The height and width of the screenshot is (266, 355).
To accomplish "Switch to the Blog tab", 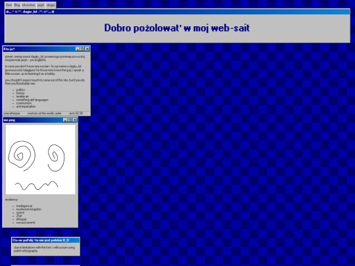I will click(x=16, y=5).
